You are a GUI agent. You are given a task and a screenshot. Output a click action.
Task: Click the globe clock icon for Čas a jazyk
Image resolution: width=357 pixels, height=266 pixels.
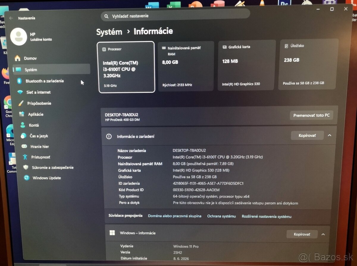pyautogui.click(x=24, y=136)
